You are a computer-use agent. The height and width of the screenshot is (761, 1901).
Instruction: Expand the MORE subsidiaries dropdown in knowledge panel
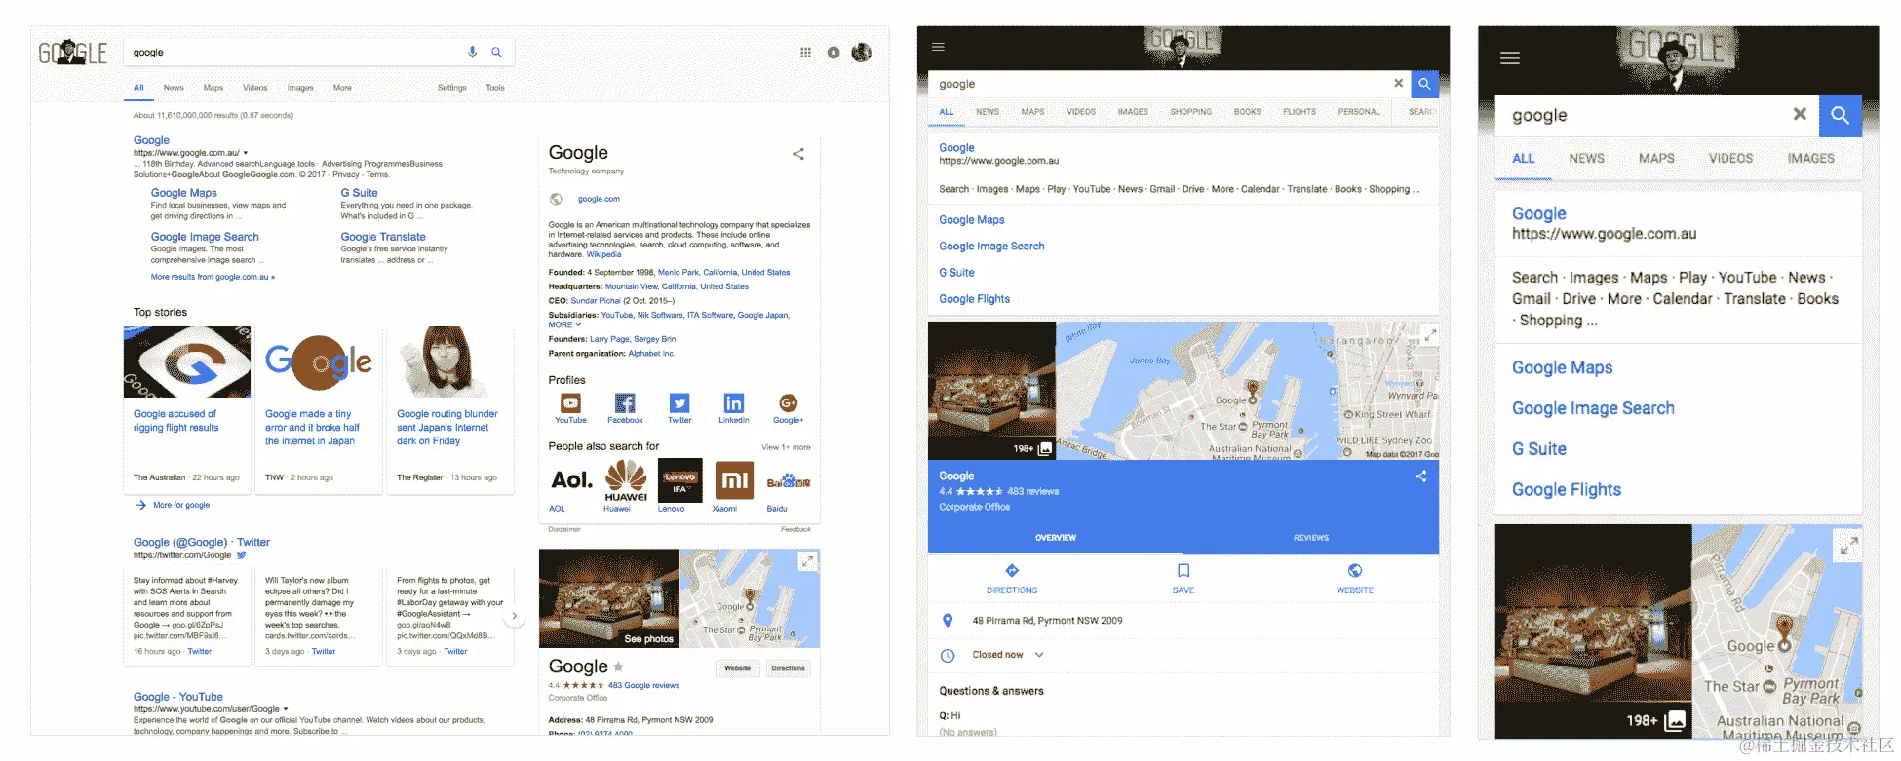(x=564, y=324)
